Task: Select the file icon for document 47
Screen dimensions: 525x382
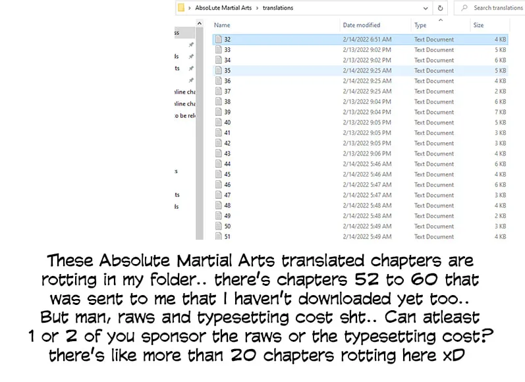Action: tap(219, 195)
